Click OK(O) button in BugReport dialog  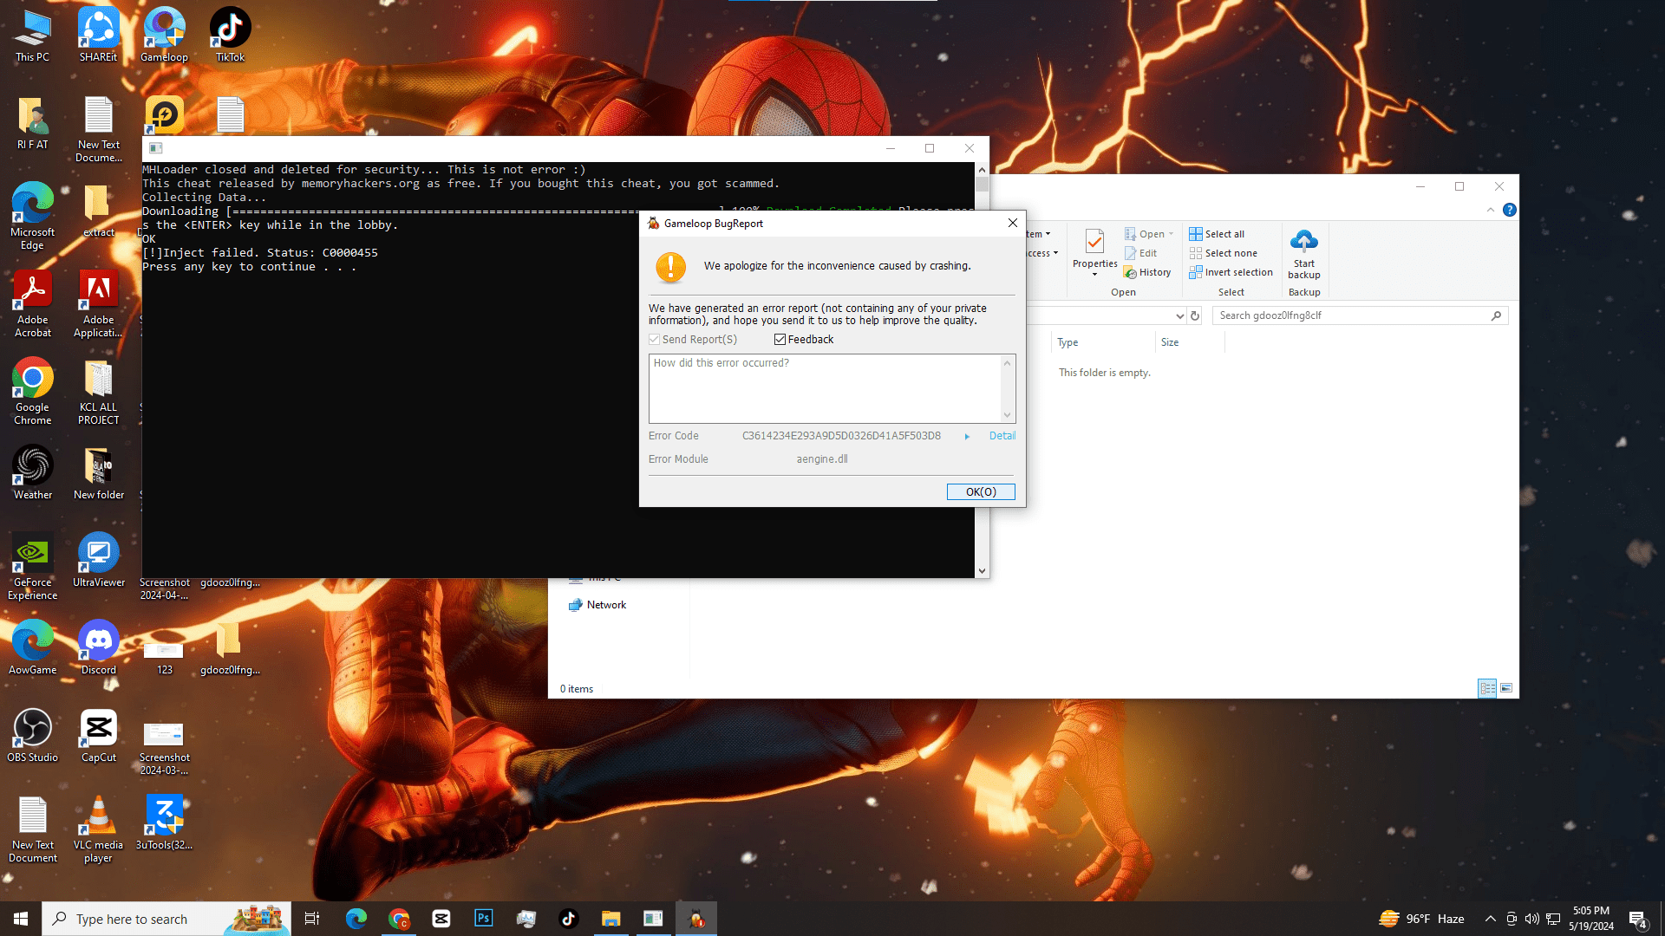coord(981,491)
